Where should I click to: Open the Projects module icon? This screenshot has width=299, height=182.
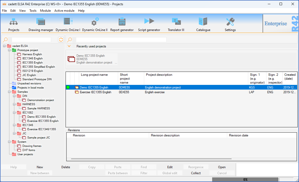(x=14, y=22)
